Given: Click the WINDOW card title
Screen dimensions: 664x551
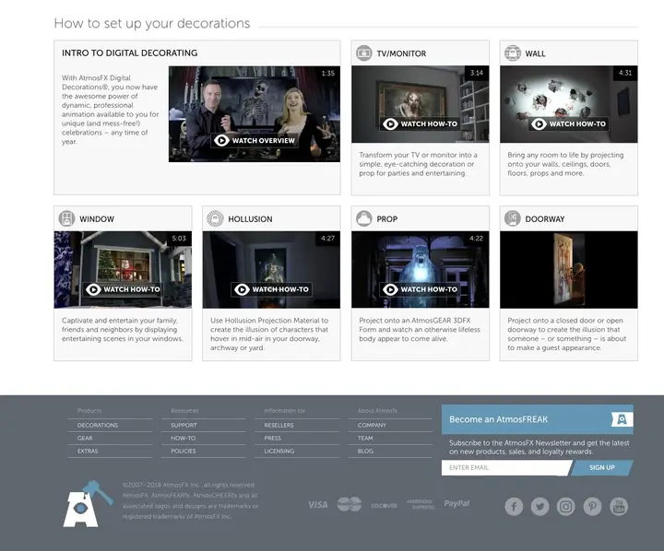Looking at the screenshot, I should coord(97,219).
